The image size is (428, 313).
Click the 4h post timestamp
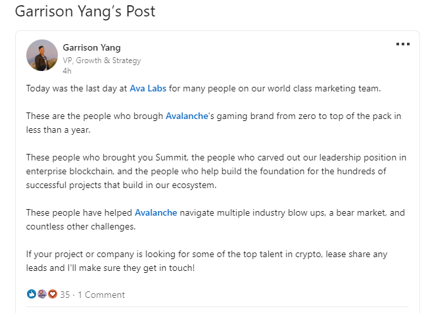tap(67, 71)
